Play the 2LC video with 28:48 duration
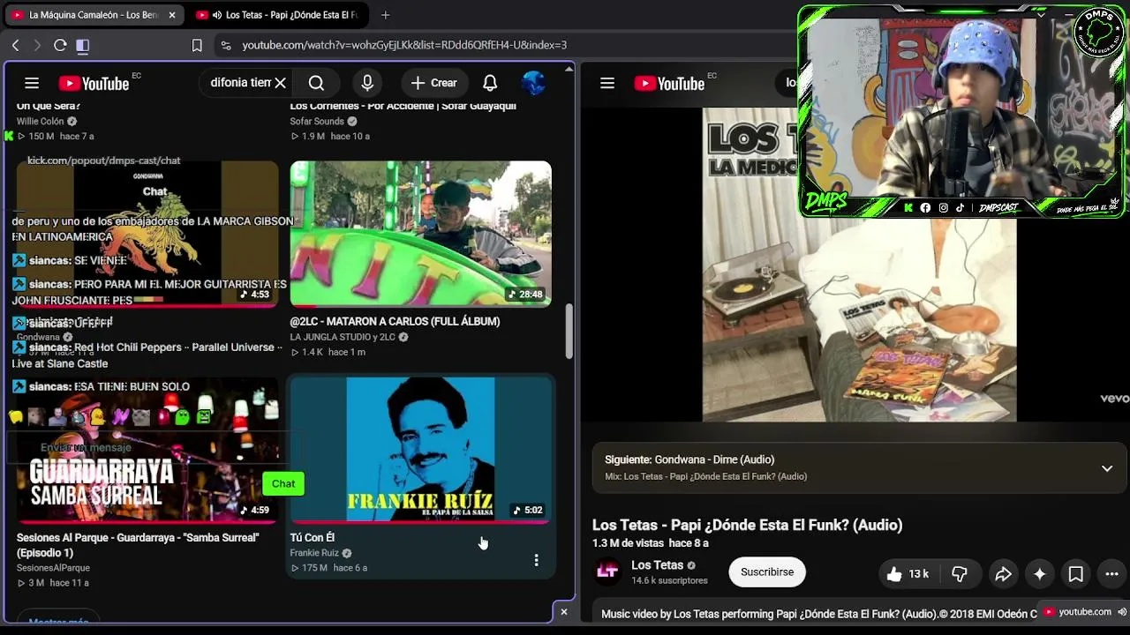Viewport: 1130px width, 635px height. tap(421, 234)
